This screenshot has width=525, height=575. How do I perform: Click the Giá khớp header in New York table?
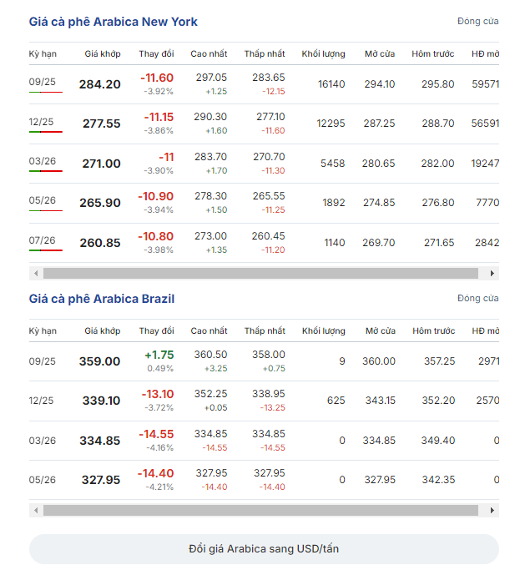[x=103, y=54]
